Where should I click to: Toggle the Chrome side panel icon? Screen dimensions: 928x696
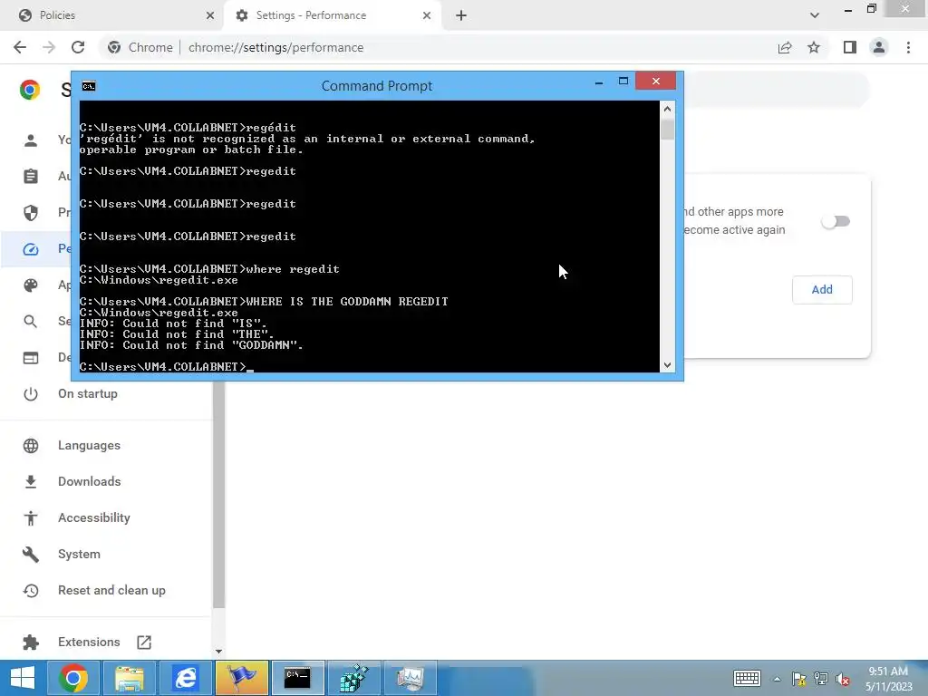pos(850,47)
